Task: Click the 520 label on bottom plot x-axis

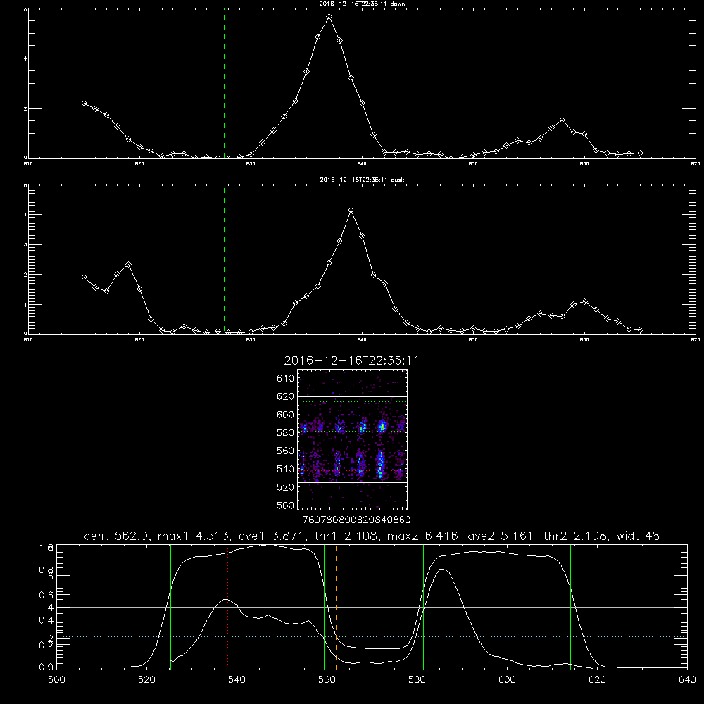Action: pos(146,680)
